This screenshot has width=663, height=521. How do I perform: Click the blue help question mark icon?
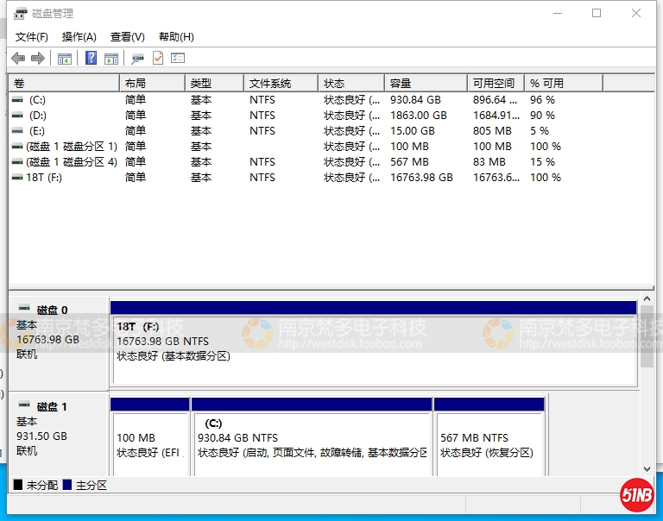pos(91,58)
